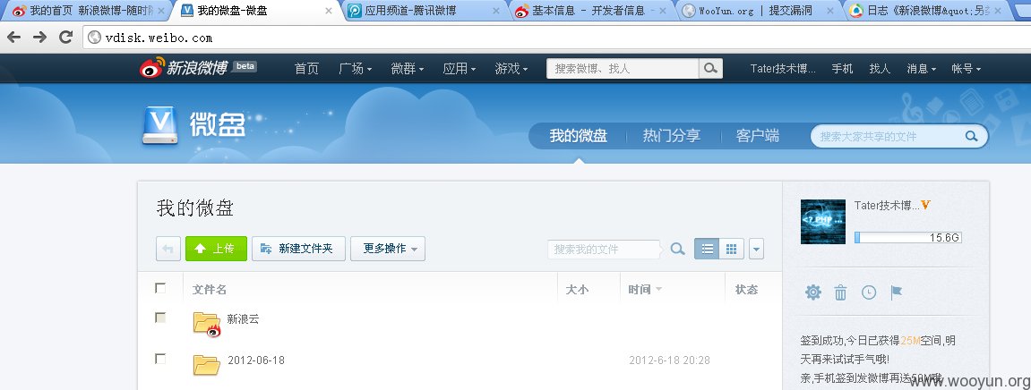Close the 基本信息 开发者信息 tab

[664, 11]
